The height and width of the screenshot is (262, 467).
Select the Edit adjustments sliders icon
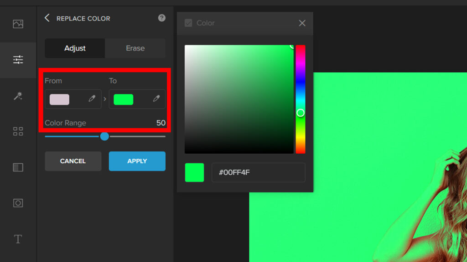pos(18,60)
